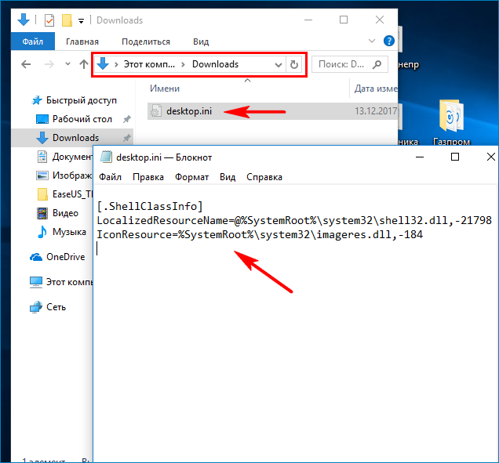Sort files by the Имени column header
This screenshot has width=499, height=463.
tap(166, 89)
